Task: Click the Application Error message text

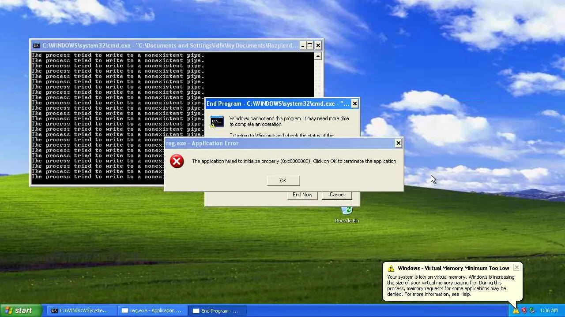Action: [294, 161]
